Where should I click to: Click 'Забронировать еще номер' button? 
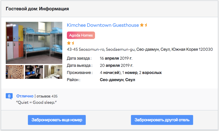pyautogui.click(x=57, y=120)
